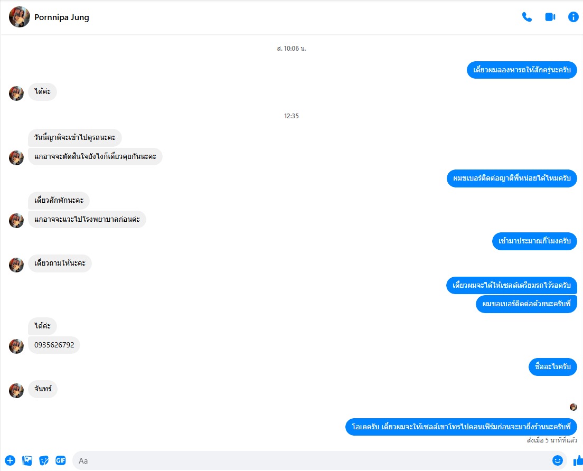Screen dimensions: 583x471
Task: Attach a photo or file
Action: click(x=27, y=460)
